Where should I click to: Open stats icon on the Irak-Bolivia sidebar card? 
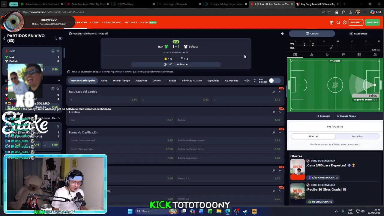click(x=53, y=51)
